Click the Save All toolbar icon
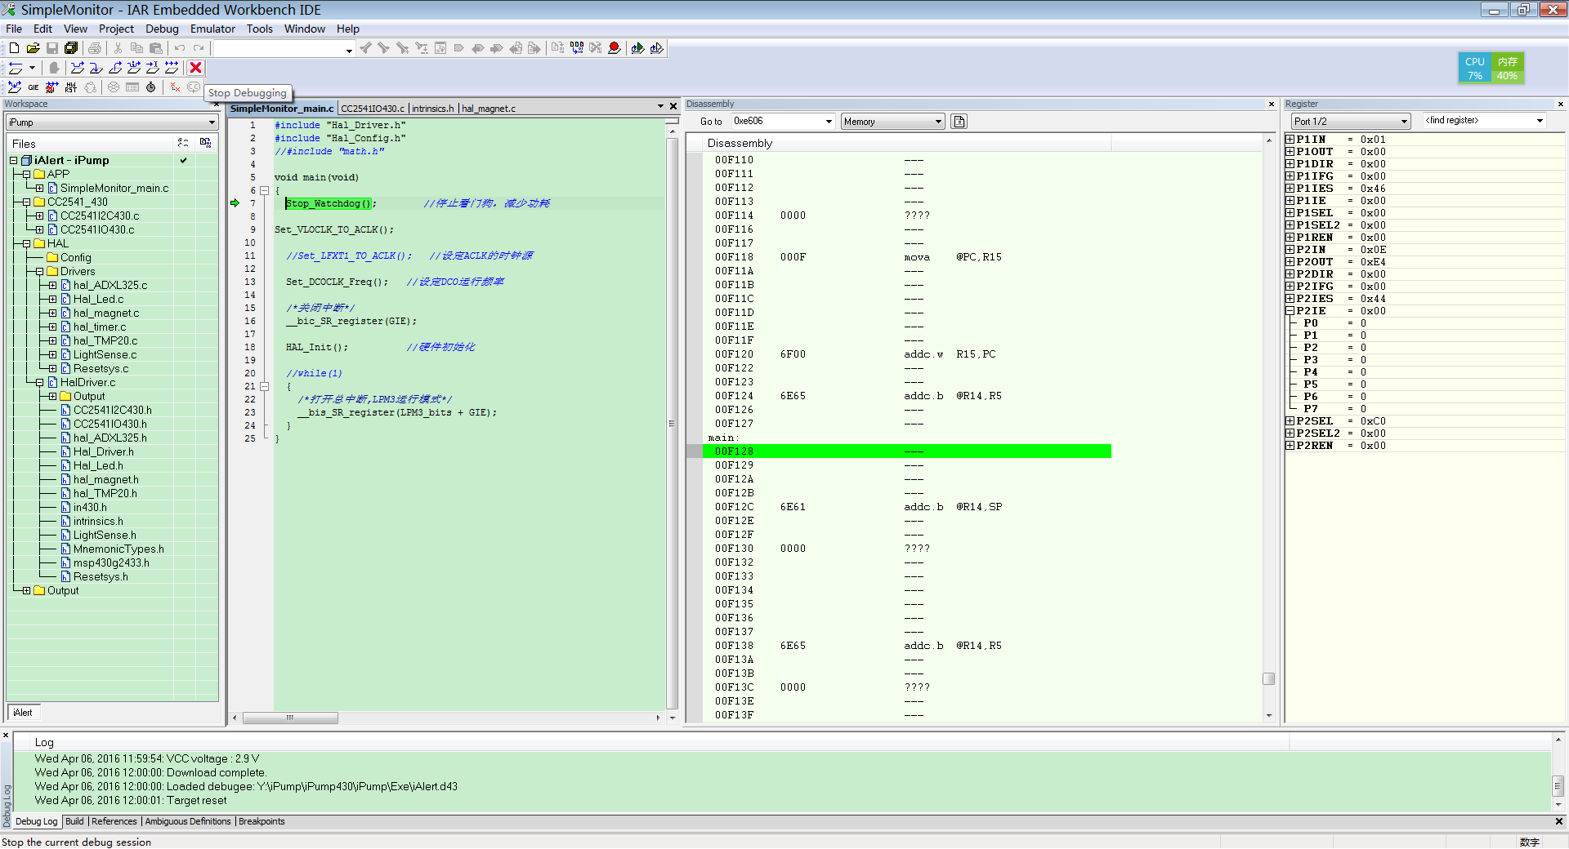Image resolution: width=1569 pixels, height=849 pixels. click(x=71, y=48)
